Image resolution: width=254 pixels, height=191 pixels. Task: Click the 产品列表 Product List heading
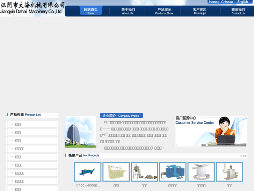coord(25,115)
